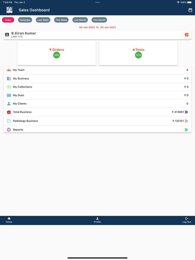Click the battery status icon

189,2
